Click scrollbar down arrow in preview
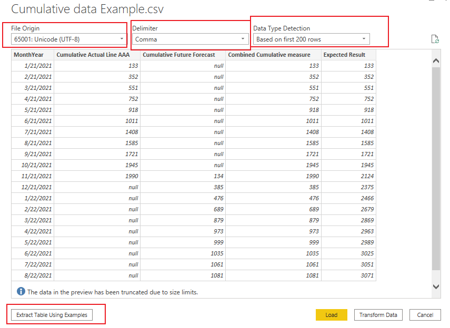This screenshot has width=450, height=328. click(436, 286)
